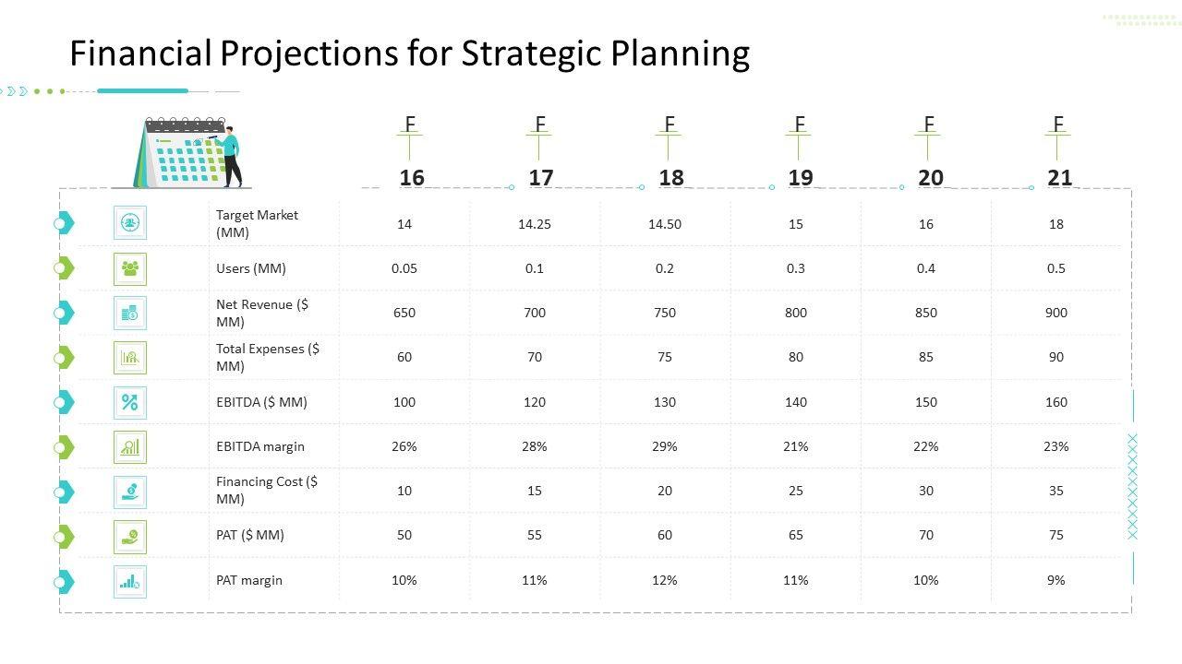Click the Financing Cost hand-coin icon
Image resolution: width=1182 pixels, height=664 pixels.
pyautogui.click(x=130, y=492)
